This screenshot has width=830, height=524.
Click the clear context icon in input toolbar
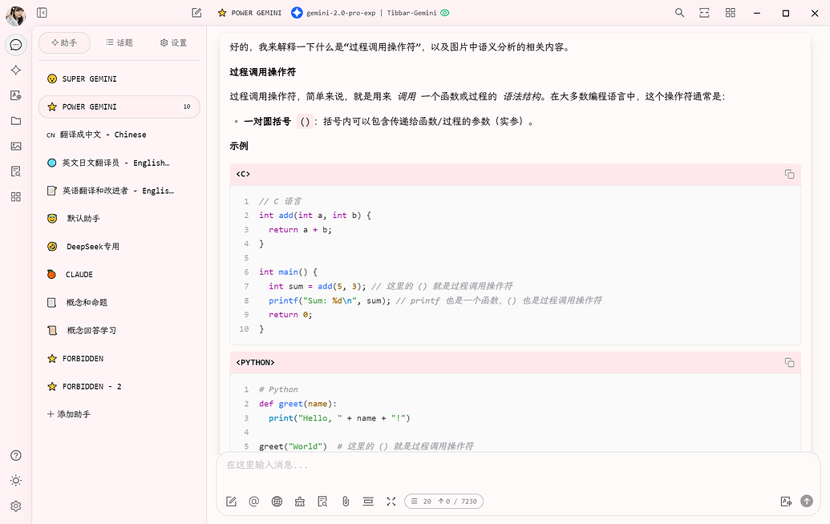368,502
